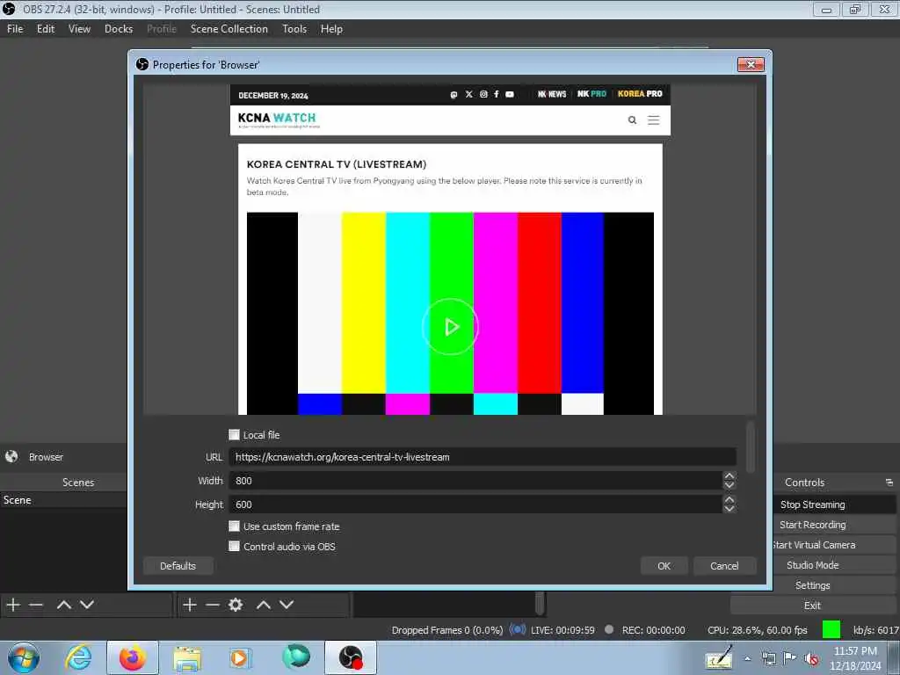Remove the selected scene with minus icon
This screenshot has width=900, height=675.
35,605
